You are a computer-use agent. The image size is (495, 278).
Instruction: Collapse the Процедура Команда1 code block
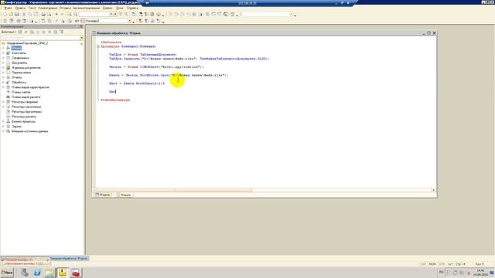[98, 46]
